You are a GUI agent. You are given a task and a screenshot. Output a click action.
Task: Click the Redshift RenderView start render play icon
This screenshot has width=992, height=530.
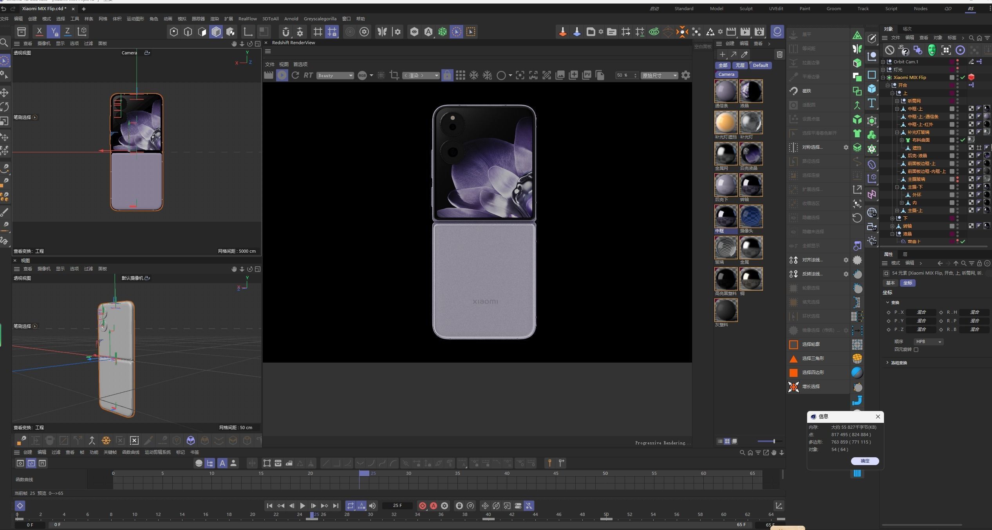click(x=282, y=75)
